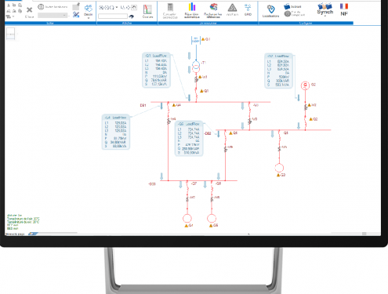388x294 pixels.
Task: Select the French NF standard flag
Action: pyautogui.click(x=344, y=6)
